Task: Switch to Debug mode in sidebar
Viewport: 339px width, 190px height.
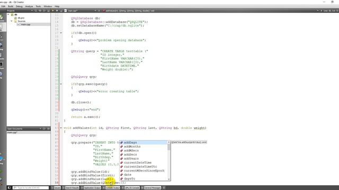Action: (1, 46)
